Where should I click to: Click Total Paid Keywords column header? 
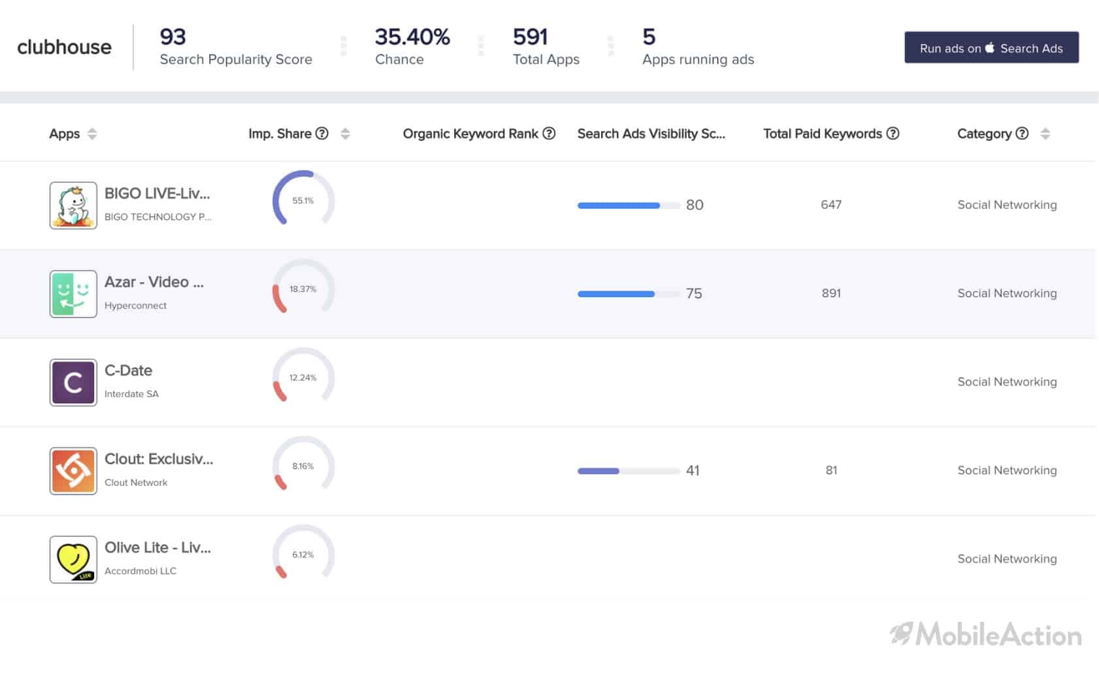click(x=823, y=134)
